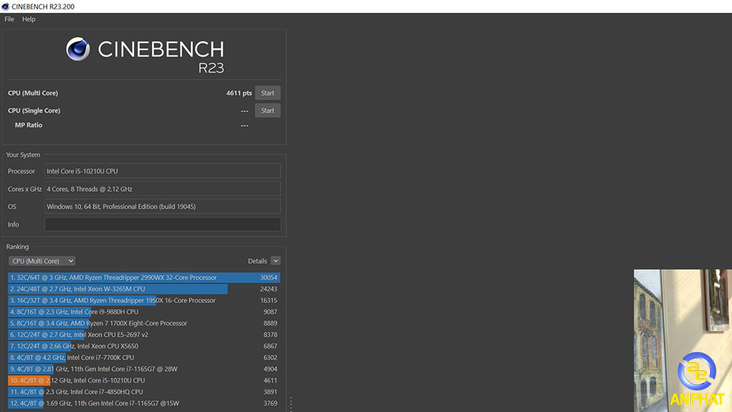Select the Xeon X5650 ranking row
The width and height of the screenshot is (732, 412).
tap(143, 345)
